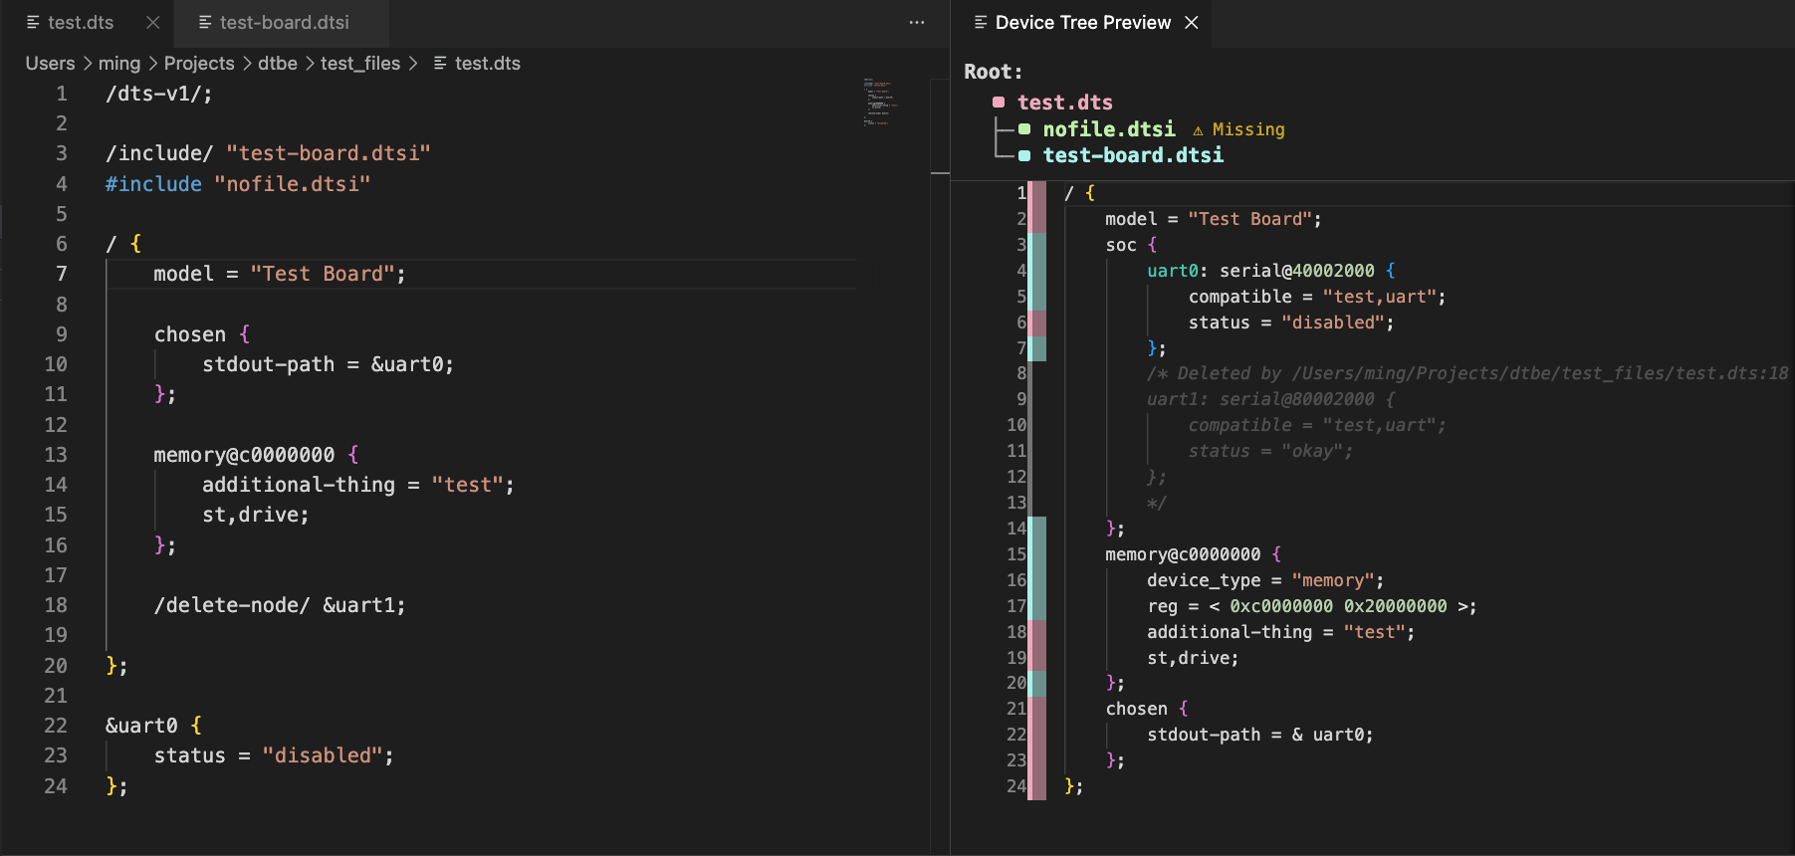The image size is (1795, 856).
Task: Close the test.dts editor tab
Action: 152,22
